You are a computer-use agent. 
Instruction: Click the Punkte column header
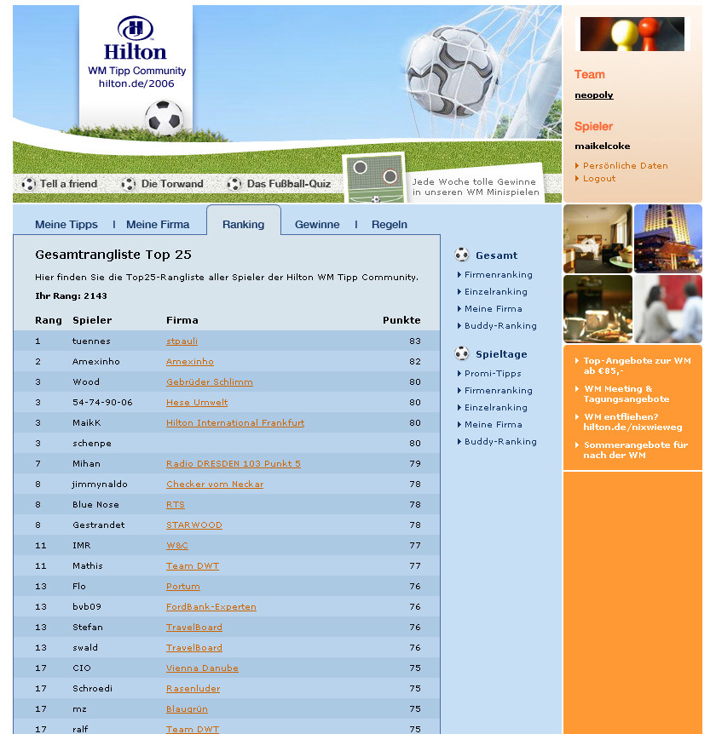click(x=401, y=320)
